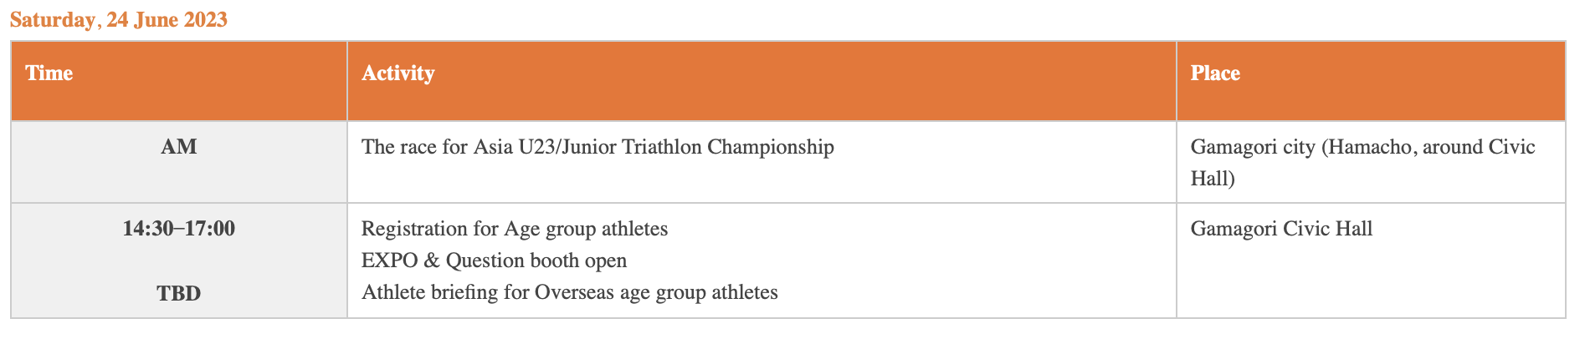The image size is (1585, 339).
Task: Click the Gamagori Civic Hall cell text
Action: 1280,228
